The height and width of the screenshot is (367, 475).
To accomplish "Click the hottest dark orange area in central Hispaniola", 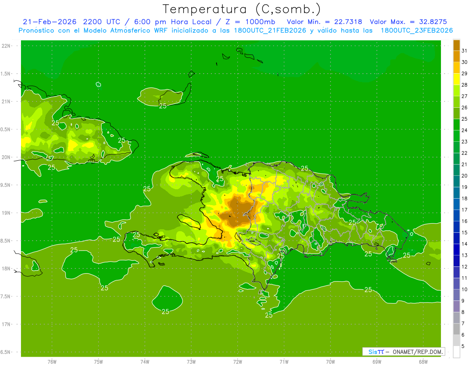I will [239, 212].
